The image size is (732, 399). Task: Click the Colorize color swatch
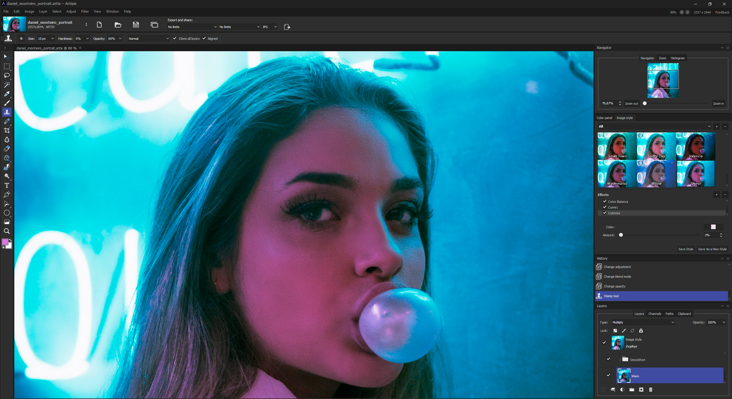click(713, 227)
